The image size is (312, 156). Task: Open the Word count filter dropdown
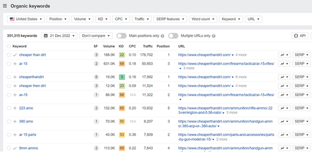click(203, 19)
